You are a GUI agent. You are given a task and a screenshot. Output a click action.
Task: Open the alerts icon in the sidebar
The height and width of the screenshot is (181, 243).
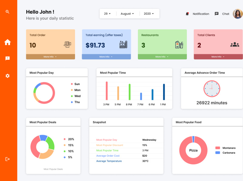tap(7, 59)
